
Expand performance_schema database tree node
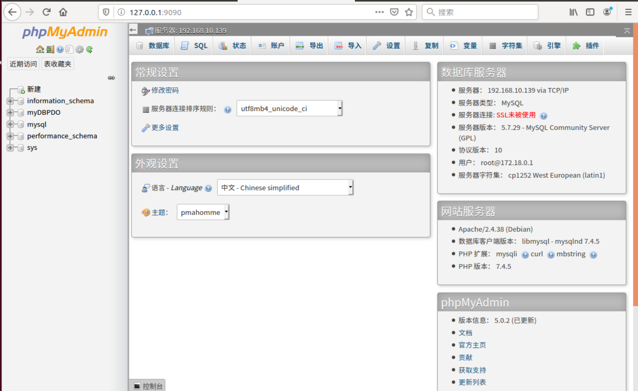[x=10, y=136]
